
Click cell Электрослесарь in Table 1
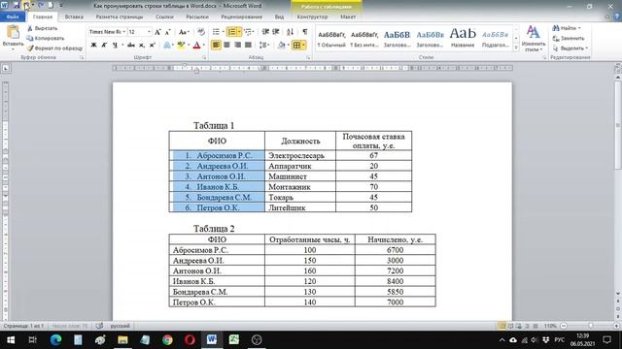coord(300,155)
